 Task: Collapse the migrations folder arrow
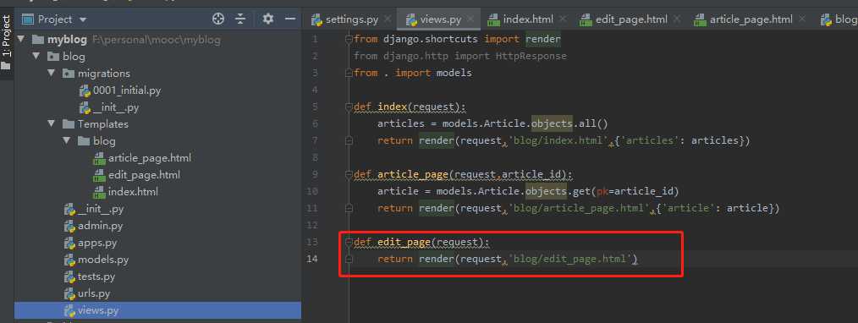52,74
